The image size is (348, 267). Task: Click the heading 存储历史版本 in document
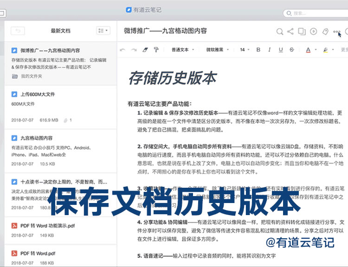coord(172,78)
